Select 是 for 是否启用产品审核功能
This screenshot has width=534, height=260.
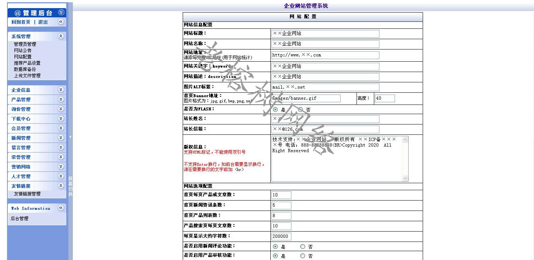pyautogui.click(x=275, y=256)
